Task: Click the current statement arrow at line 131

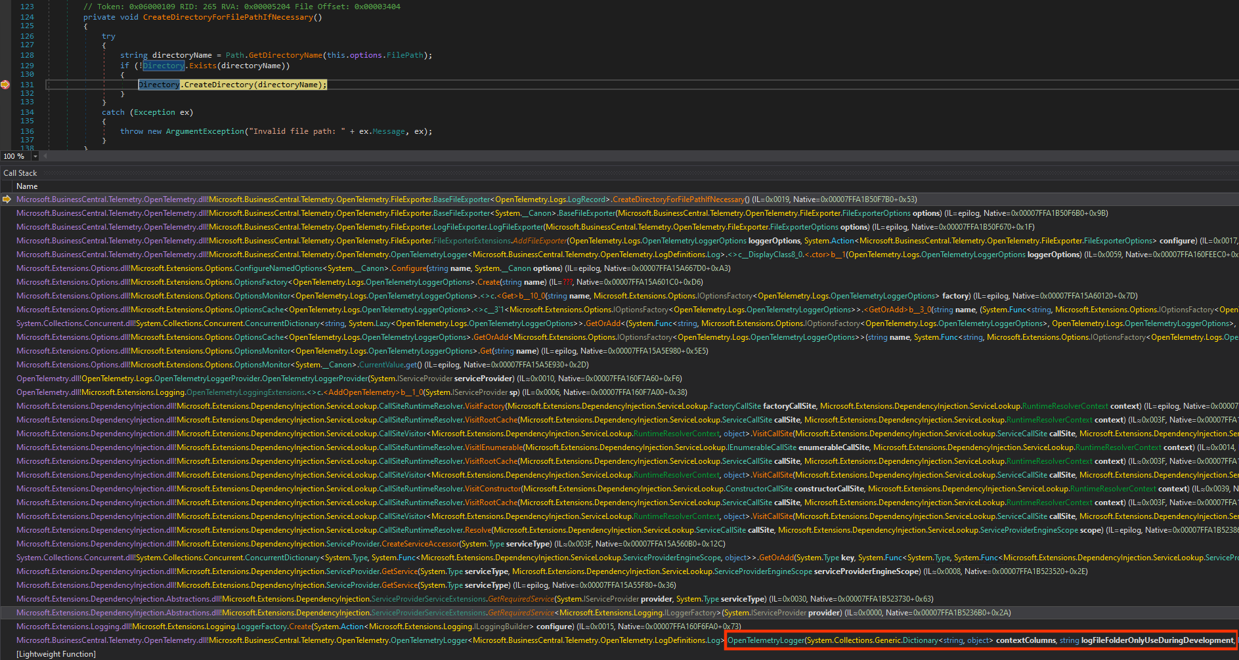Action: (5, 85)
